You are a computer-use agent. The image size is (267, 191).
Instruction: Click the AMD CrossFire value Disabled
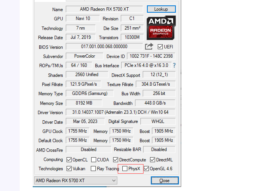point(88,149)
